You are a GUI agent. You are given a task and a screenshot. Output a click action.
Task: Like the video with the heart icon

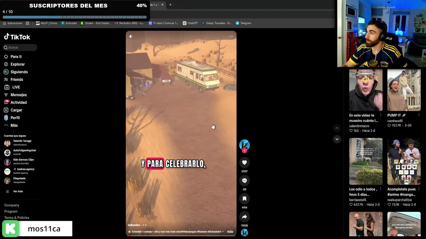(244, 163)
